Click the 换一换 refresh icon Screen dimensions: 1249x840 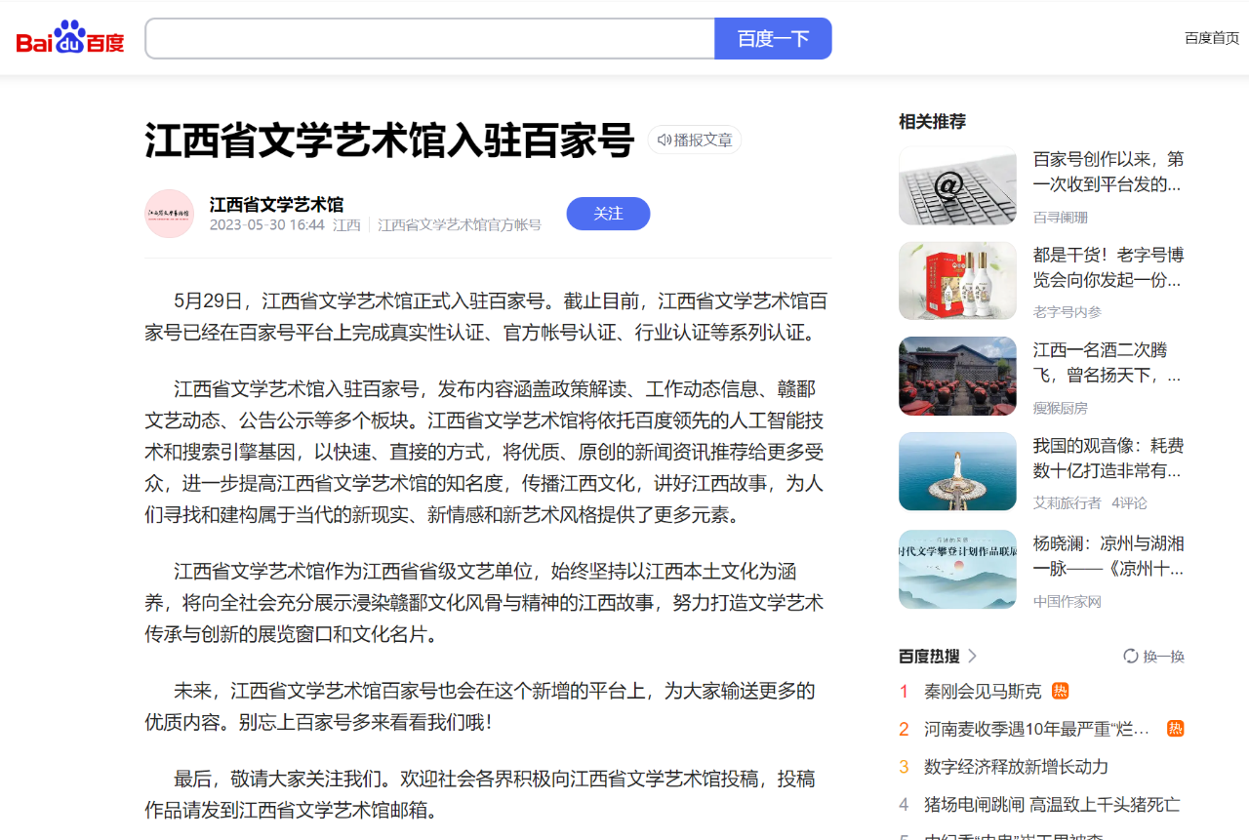pos(1131,656)
